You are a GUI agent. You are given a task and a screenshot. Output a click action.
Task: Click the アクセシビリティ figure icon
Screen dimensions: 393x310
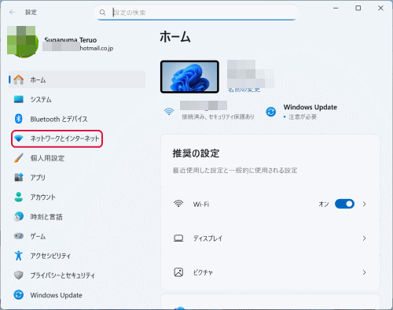[x=19, y=256]
